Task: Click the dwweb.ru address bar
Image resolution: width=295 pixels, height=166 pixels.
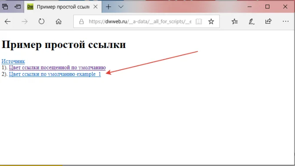Action: (x=140, y=22)
